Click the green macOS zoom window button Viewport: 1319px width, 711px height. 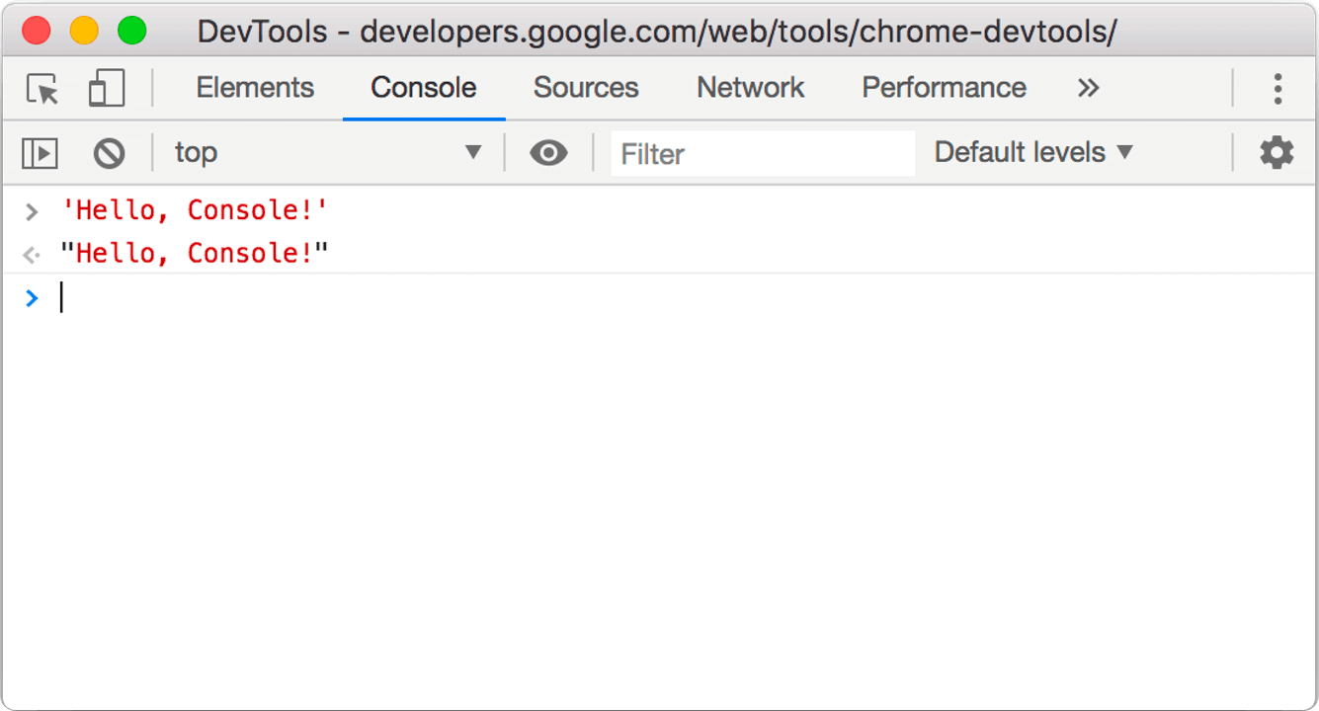(x=131, y=32)
